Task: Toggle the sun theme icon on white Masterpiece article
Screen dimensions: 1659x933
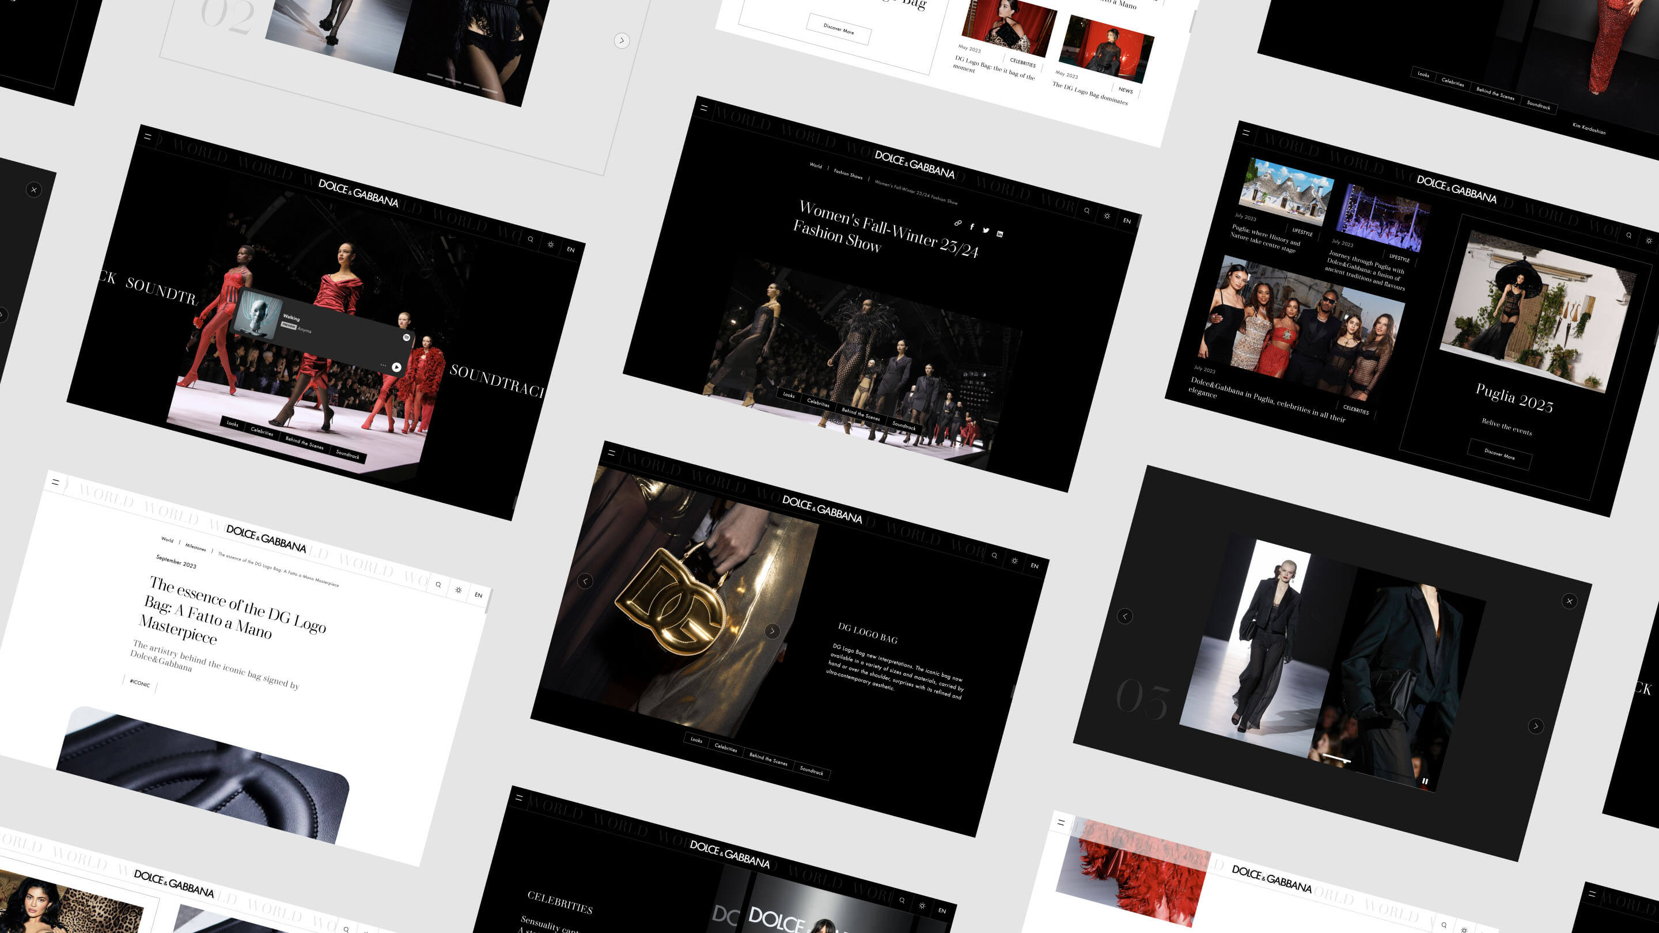Action: [x=458, y=590]
